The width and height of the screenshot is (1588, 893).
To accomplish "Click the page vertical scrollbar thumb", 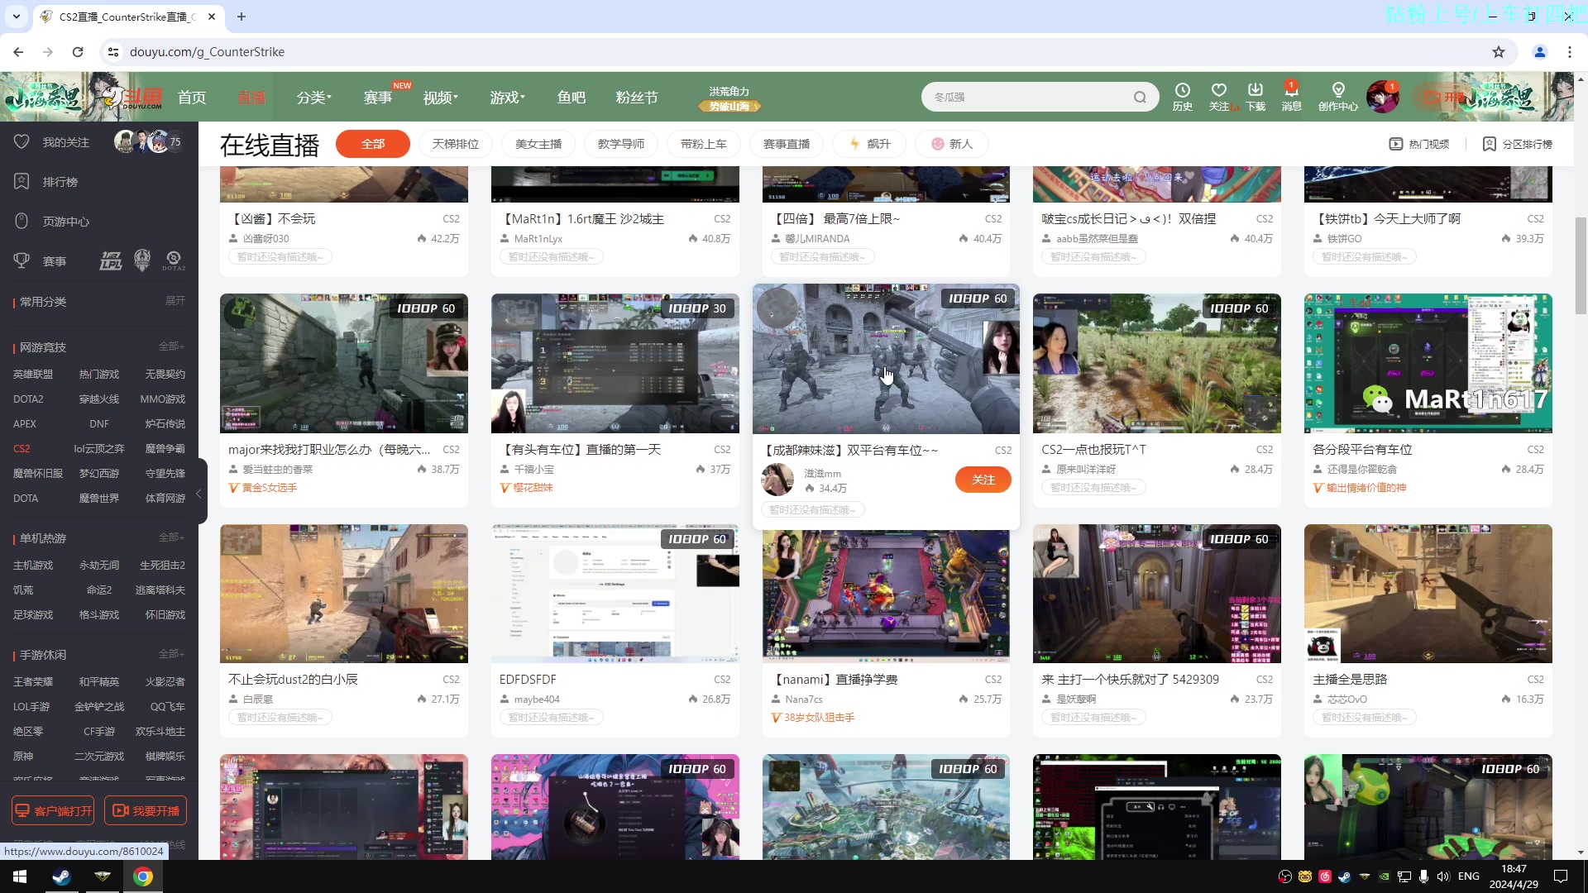I will tap(1581, 266).
